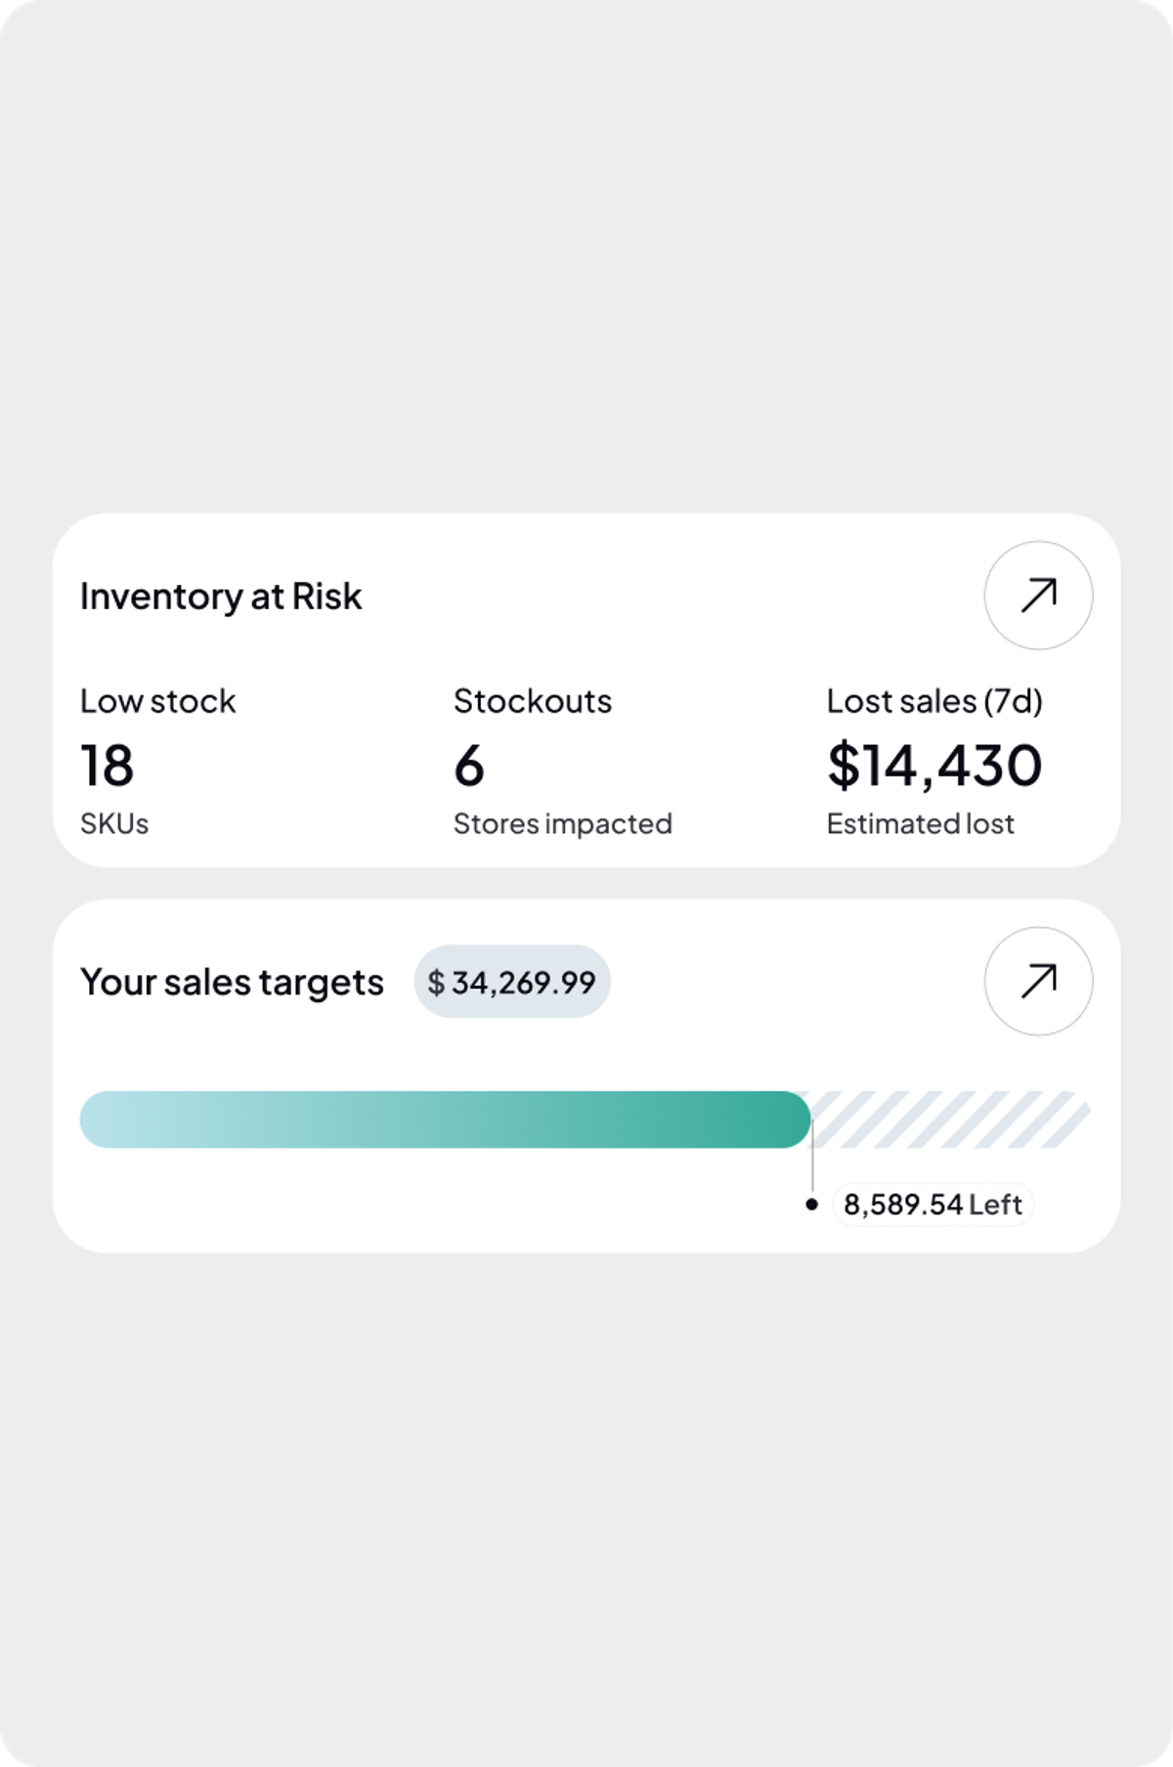
Task: Select Lost sales (7d) label
Action: (x=934, y=701)
